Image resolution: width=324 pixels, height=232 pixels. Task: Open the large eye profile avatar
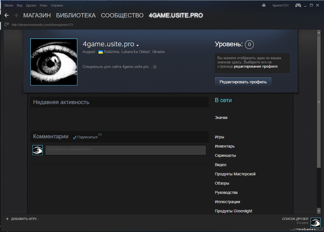pos(54,62)
